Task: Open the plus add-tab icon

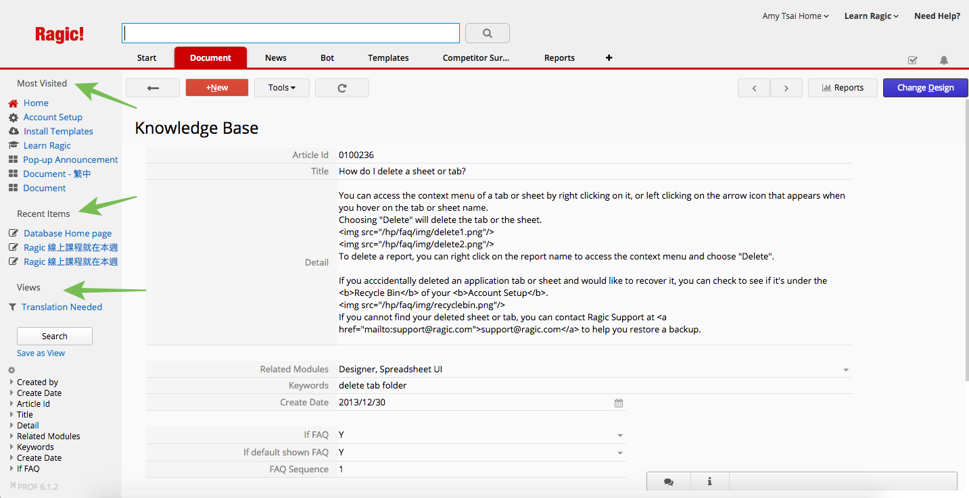Action: tap(609, 58)
